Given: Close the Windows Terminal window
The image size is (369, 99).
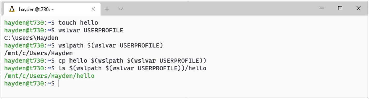Looking at the screenshot, I should pyautogui.click(x=358, y=8).
